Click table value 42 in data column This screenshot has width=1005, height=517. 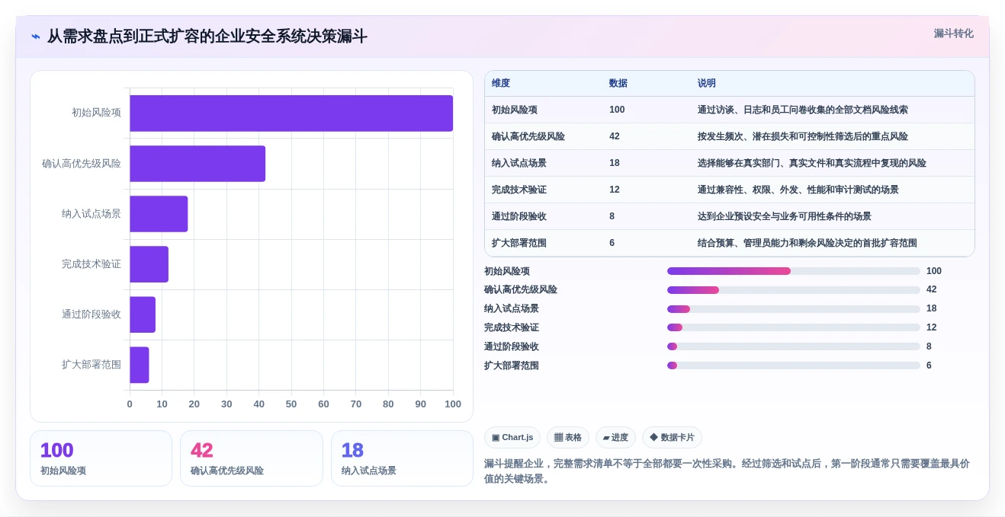[615, 136]
